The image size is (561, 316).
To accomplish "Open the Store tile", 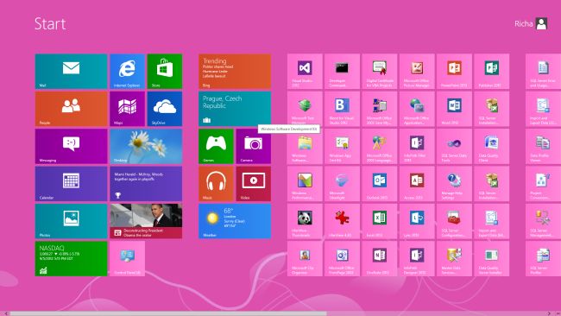I will [x=165, y=71].
